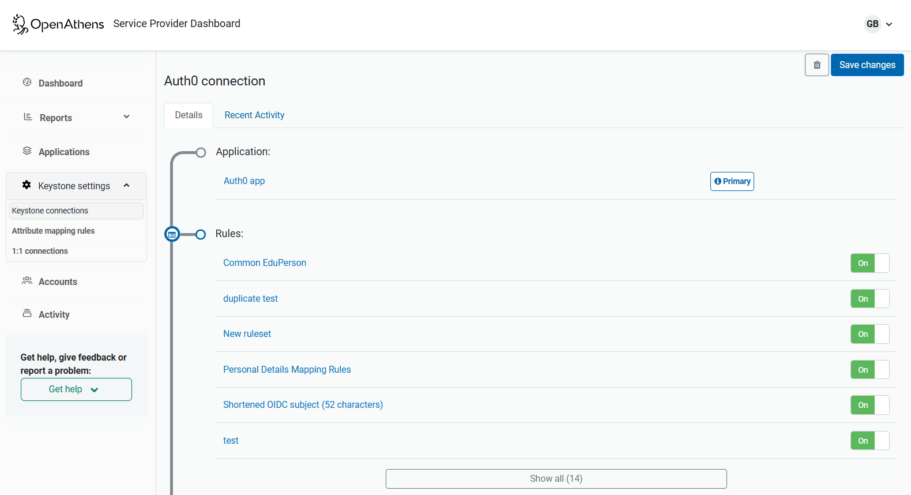Viewport: 911px width, 495px height.
Task: Open the Get help dropdown
Action: 76,389
